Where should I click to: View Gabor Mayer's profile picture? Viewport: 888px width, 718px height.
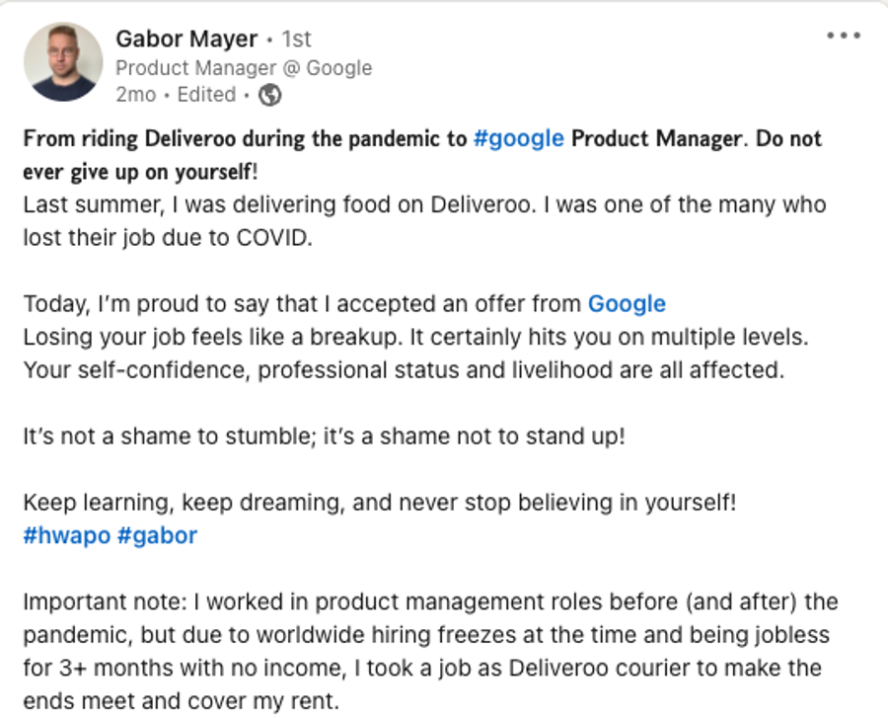click(63, 62)
